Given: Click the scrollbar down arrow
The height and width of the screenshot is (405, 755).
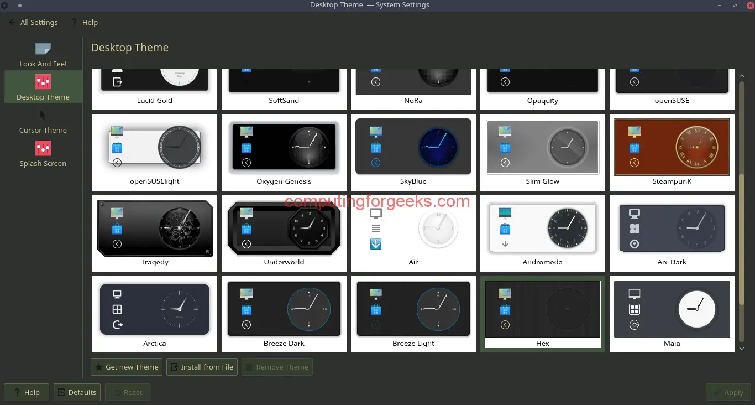Looking at the screenshot, I should click(742, 349).
